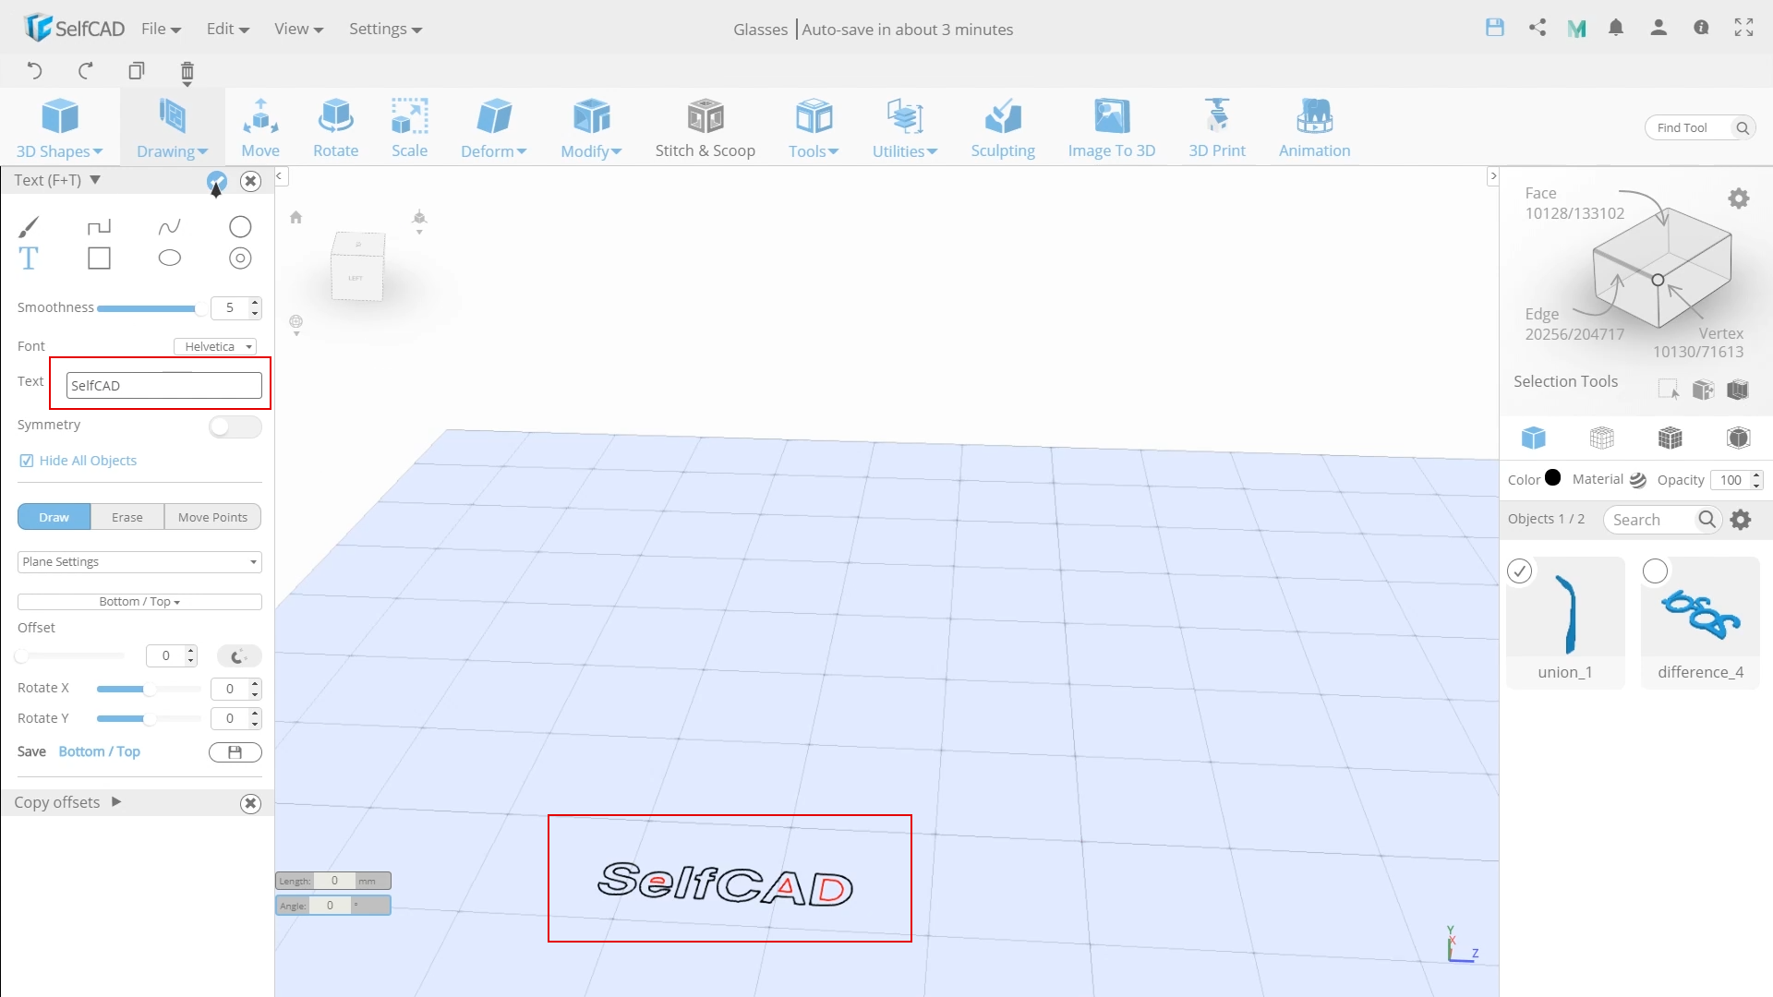Select the ellipse drawing tool

169,258
